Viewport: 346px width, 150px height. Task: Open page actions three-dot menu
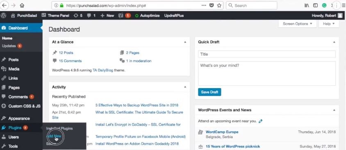pos(204,5)
